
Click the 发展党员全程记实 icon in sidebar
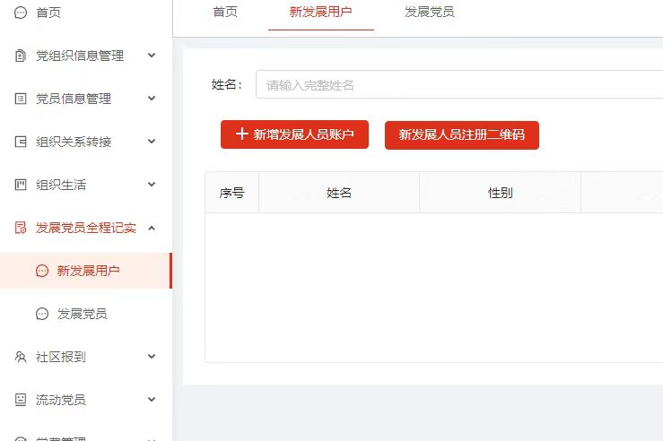[21, 228]
